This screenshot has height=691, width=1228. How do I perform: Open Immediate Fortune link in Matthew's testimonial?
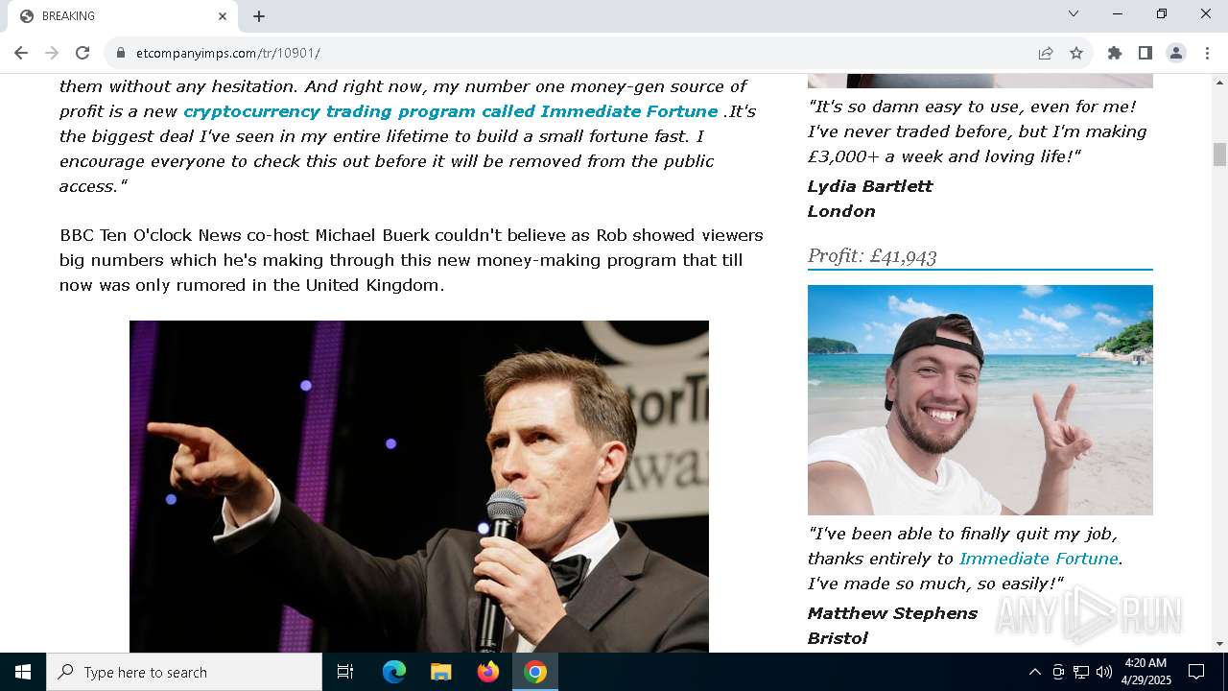click(1039, 559)
